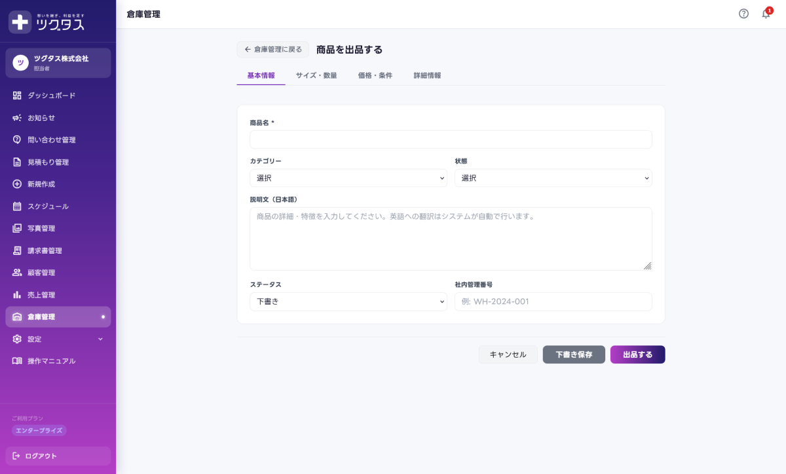This screenshot has height=474, width=786.
Task: Switch to the 詳細情報 tab
Action: [427, 75]
